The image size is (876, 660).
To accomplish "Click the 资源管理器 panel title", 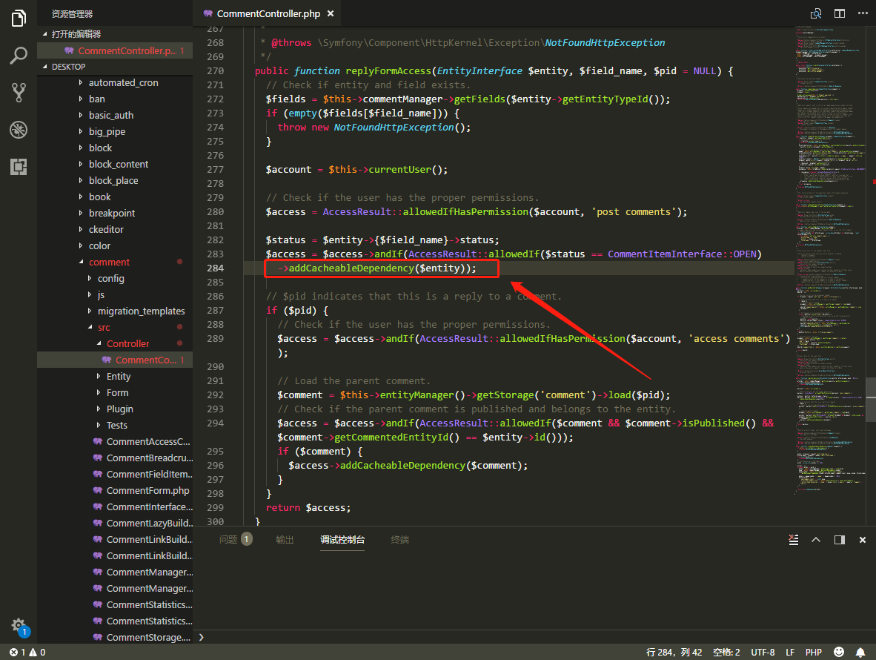I will coord(72,14).
